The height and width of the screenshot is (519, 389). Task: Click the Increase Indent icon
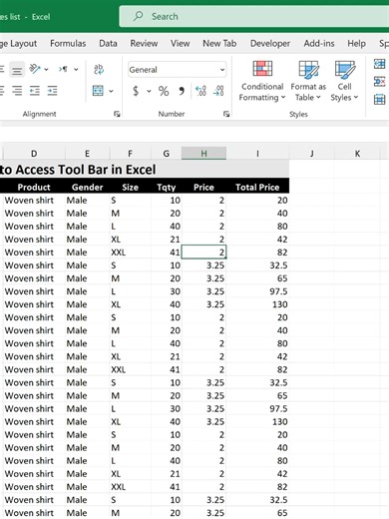click(x=52, y=91)
